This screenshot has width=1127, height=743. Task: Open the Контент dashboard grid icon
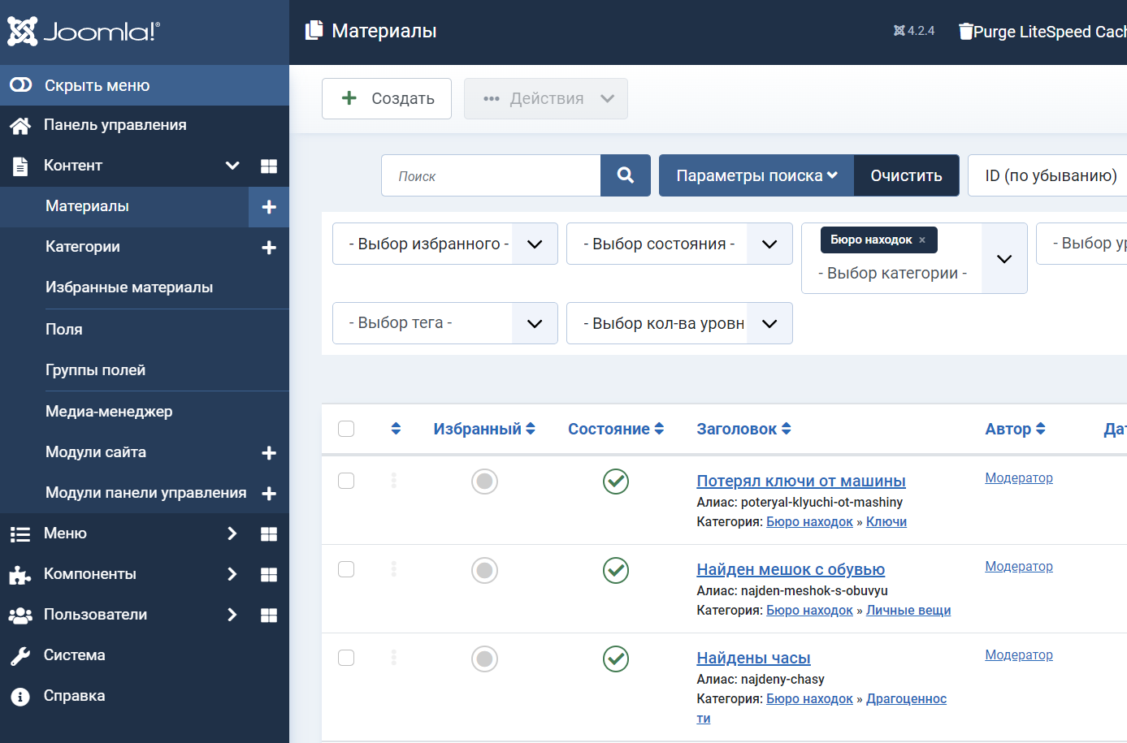(x=269, y=166)
